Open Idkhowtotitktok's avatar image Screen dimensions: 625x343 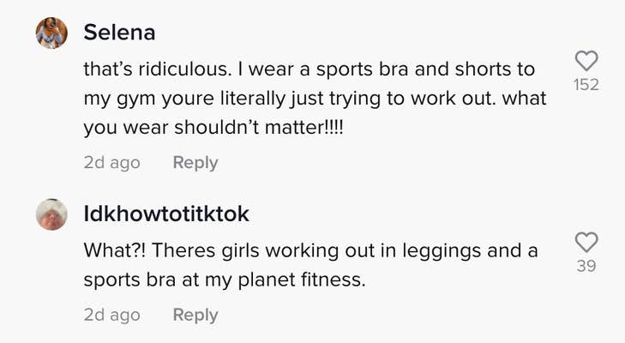(51, 214)
